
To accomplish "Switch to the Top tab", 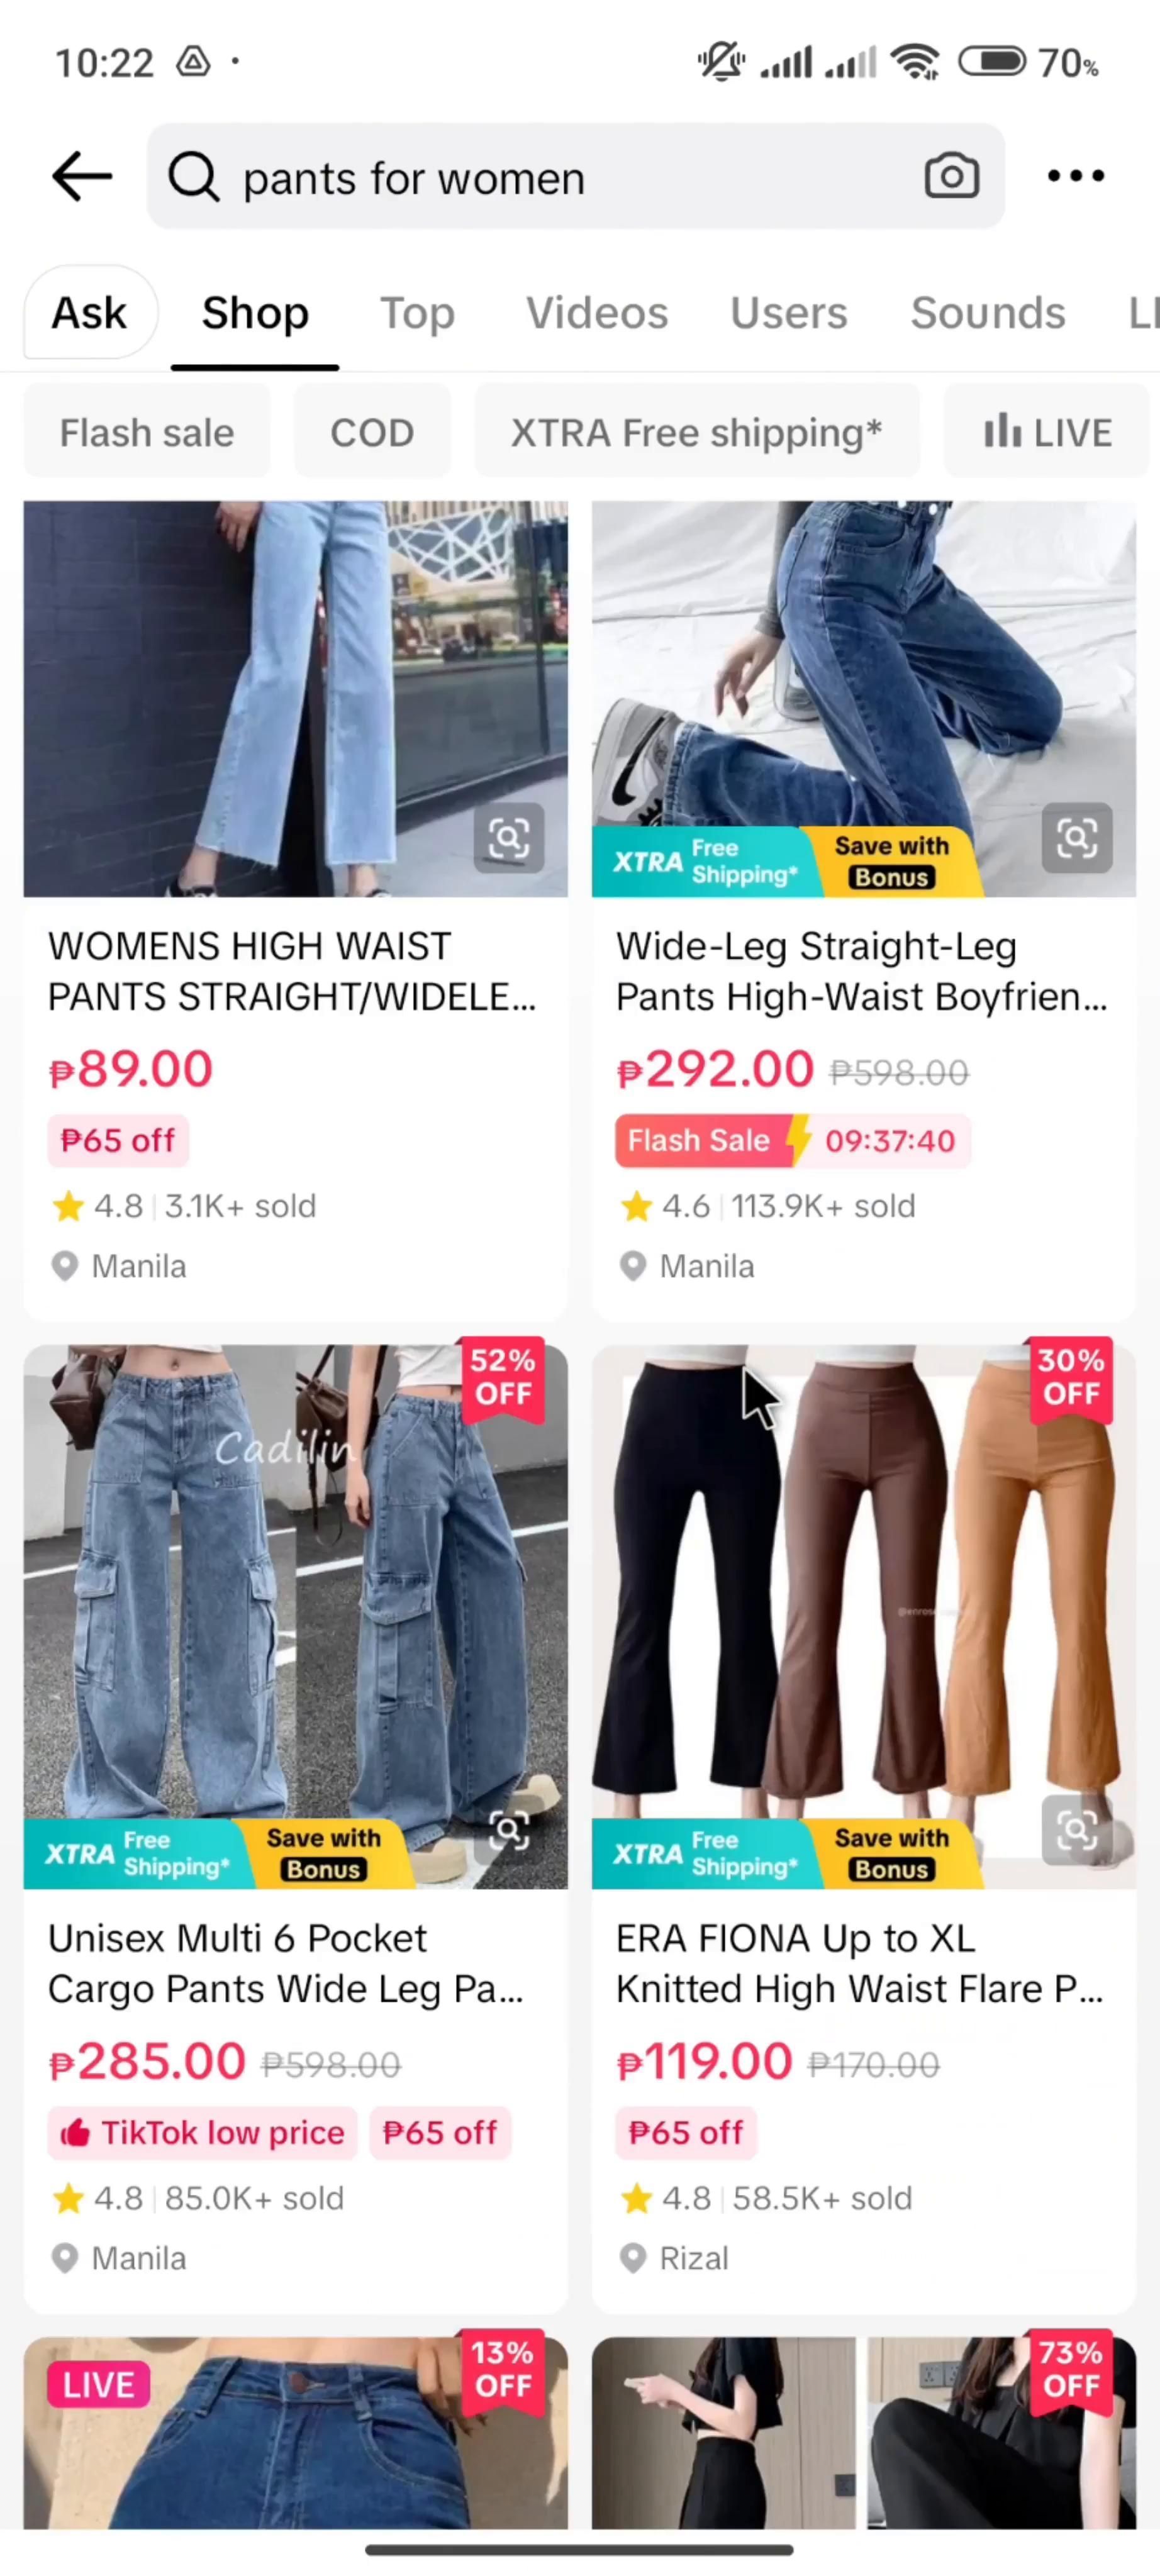I will 418,313.
